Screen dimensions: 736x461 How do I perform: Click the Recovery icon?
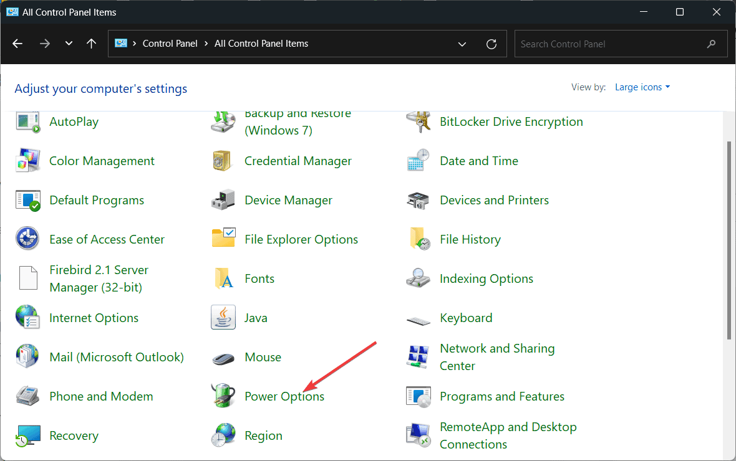[x=28, y=435]
